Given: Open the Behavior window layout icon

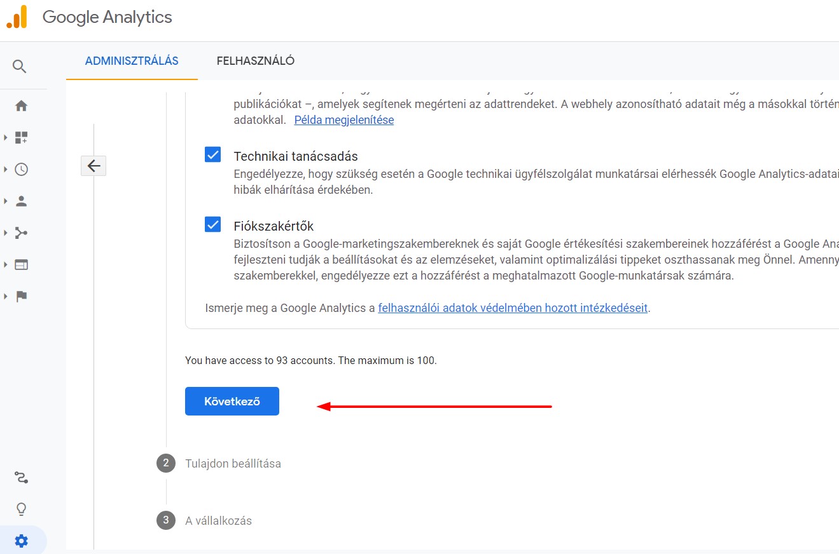Looking at the screenshot, I should [x=21, y=264].
